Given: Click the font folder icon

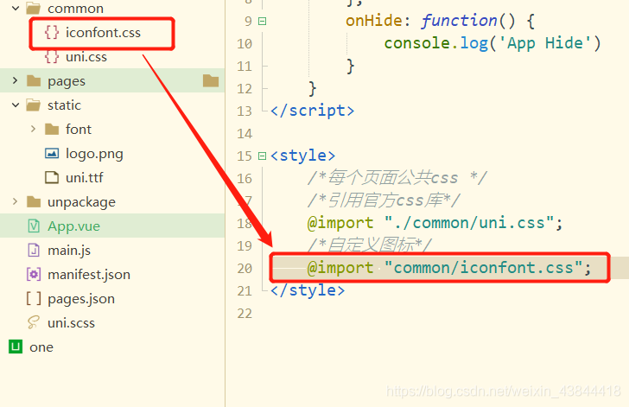Looking at the screenshot, I should tap(52, 130).
